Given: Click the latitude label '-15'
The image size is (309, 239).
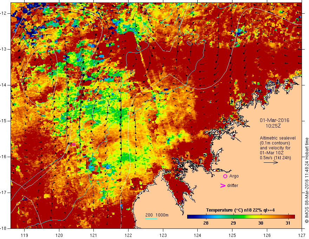Looking at the screenshot, I should [4, 121].
